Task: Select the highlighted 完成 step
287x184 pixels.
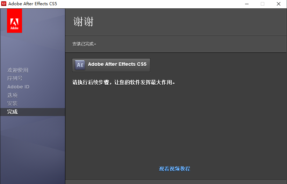Action: tap(33, 112)
